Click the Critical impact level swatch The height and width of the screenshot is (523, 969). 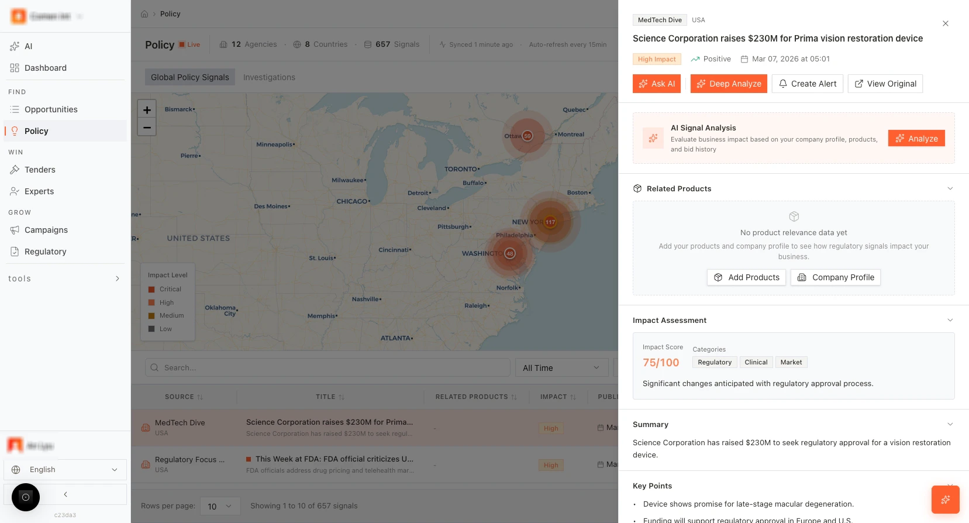(x=151, y=289)
